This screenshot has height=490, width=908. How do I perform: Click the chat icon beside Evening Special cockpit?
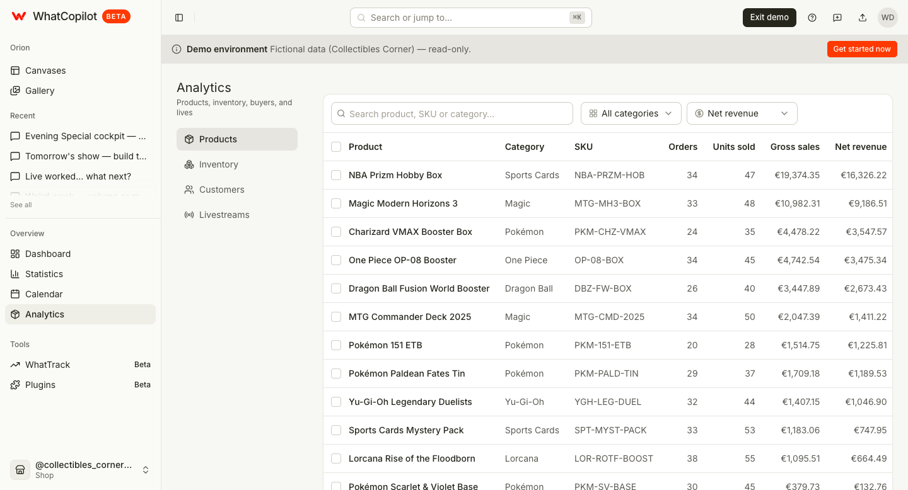[15, 136]
